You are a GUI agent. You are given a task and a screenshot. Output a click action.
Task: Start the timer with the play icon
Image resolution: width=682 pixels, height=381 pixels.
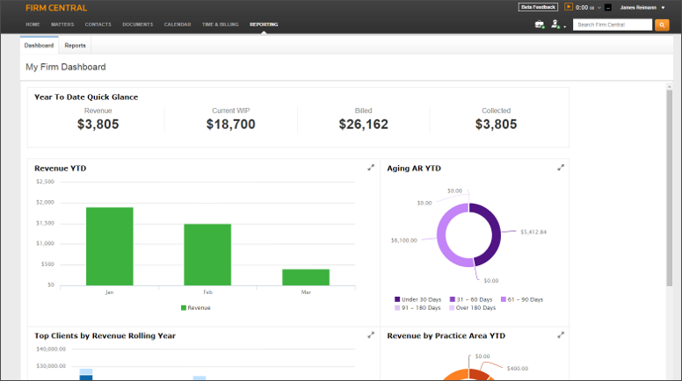[x=569, y=7]
